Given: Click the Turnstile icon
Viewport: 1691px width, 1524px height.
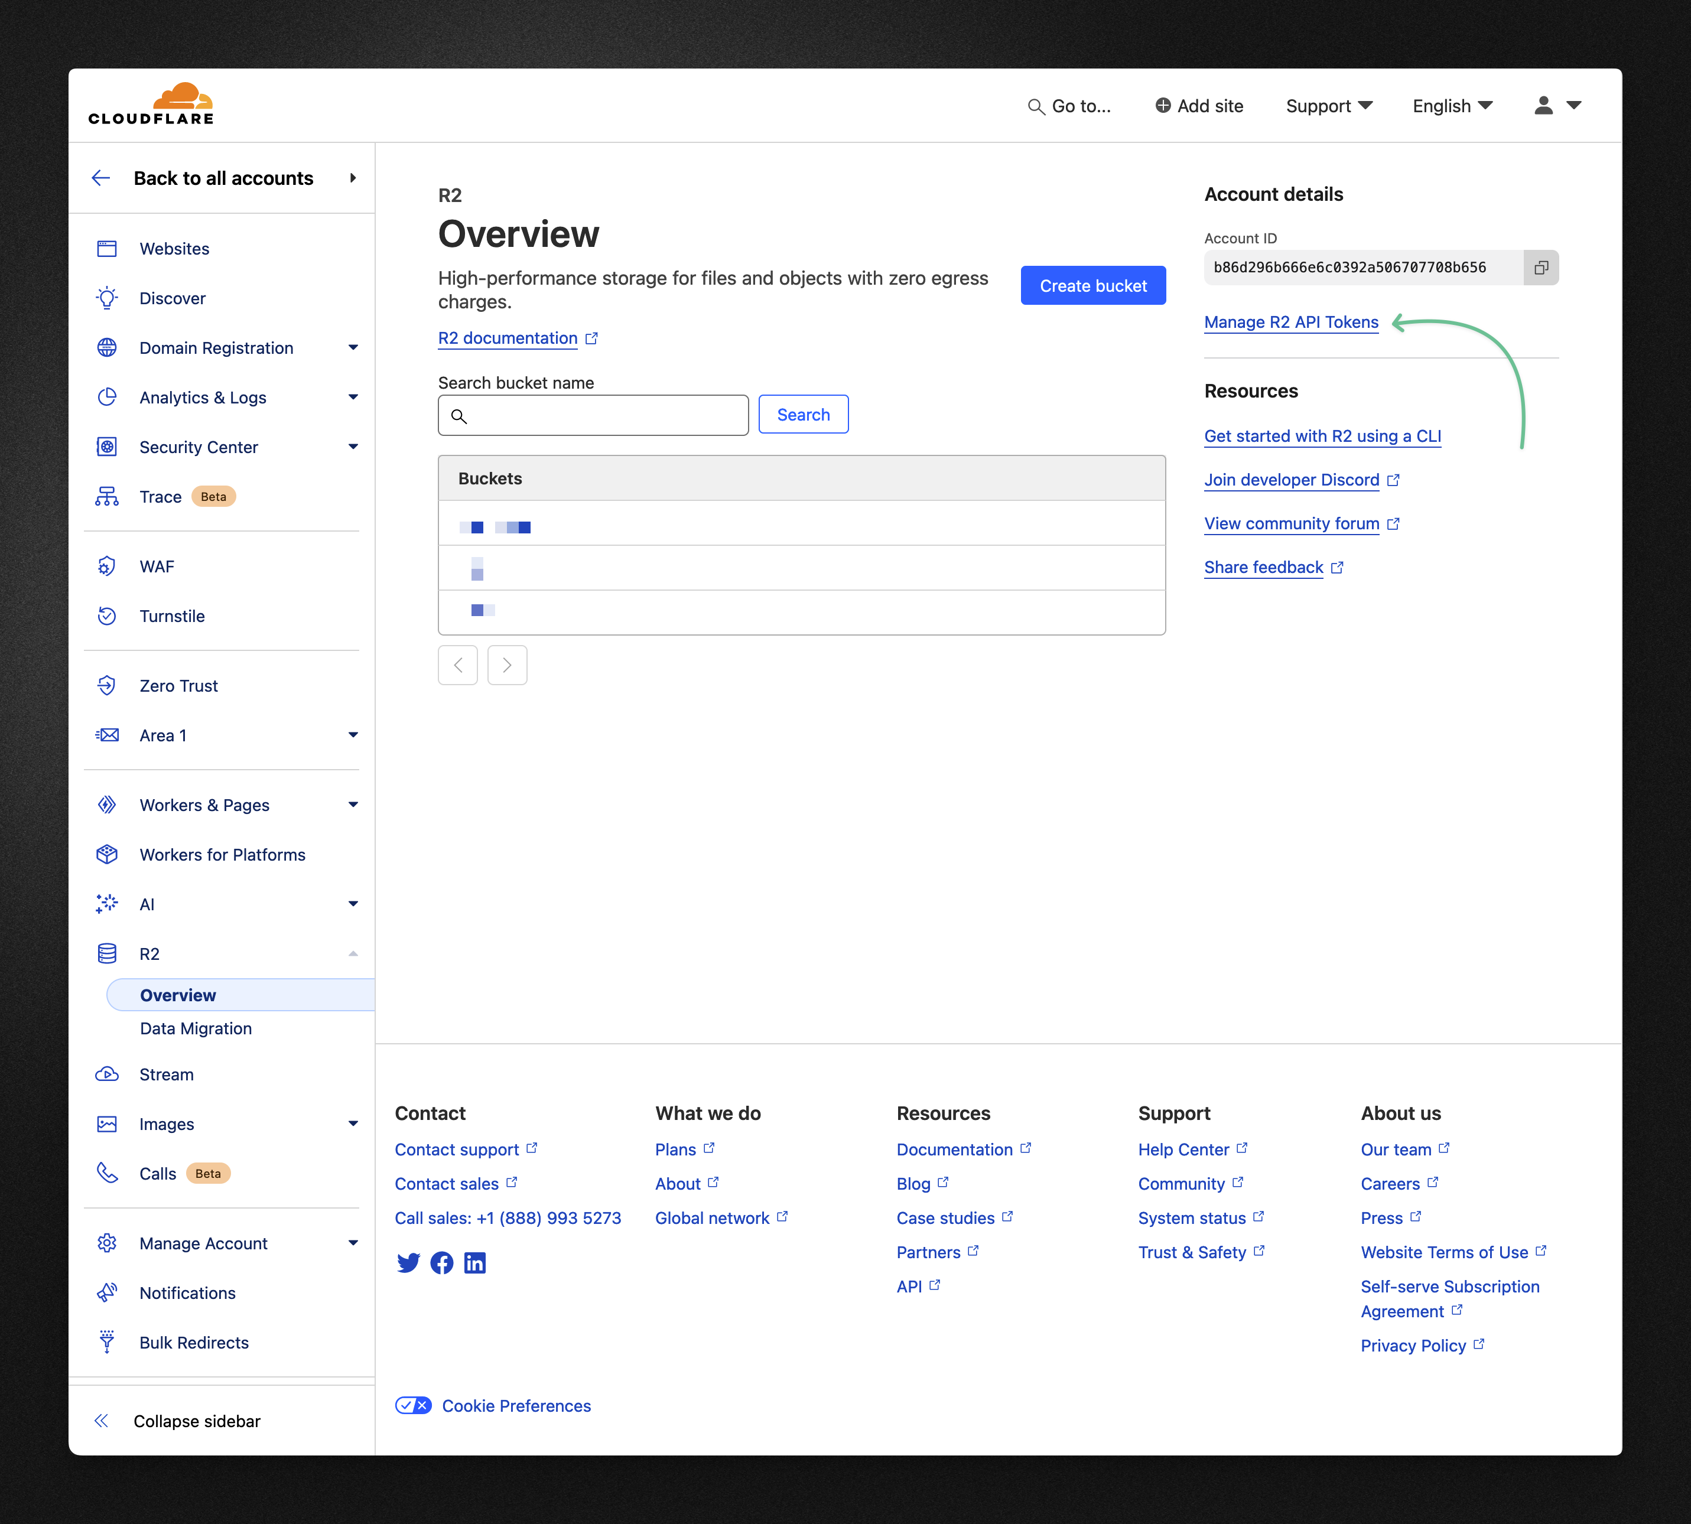Looking at the screenshot, I should (x=107, y=616).
